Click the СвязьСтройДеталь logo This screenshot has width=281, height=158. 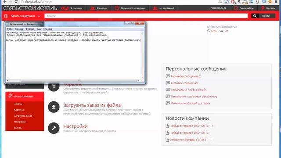click(30, 8)
